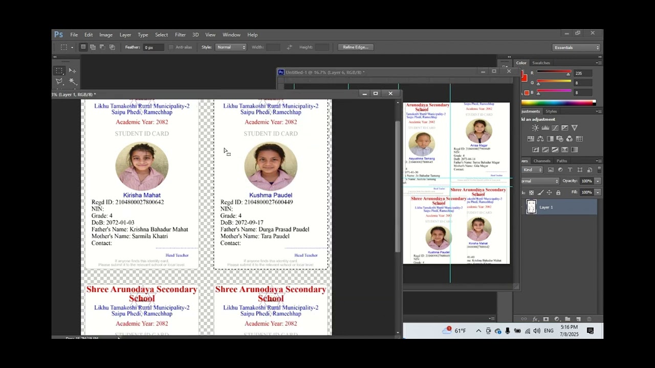The image size is (655, 368).
Task: Toggle Lock image pixels
Action: tap(540, 193)
